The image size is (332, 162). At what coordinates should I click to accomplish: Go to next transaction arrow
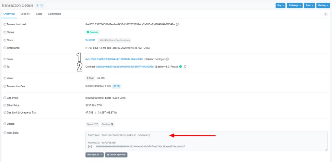pos(42,6)
